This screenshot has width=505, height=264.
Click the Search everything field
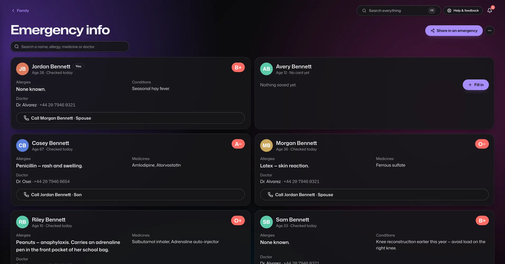pos(399,11)
